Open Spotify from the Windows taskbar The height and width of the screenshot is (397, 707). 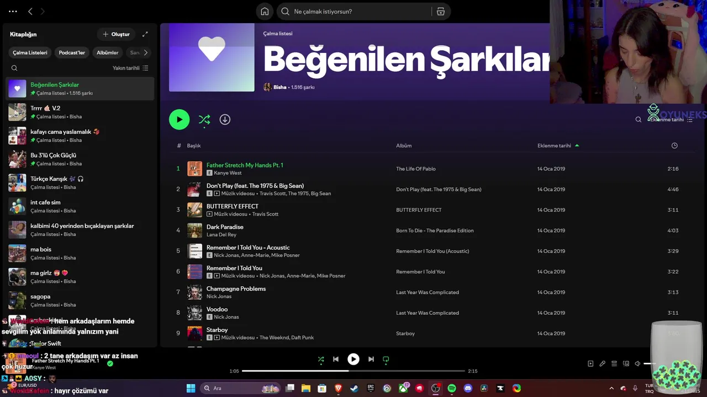(452, 388)
